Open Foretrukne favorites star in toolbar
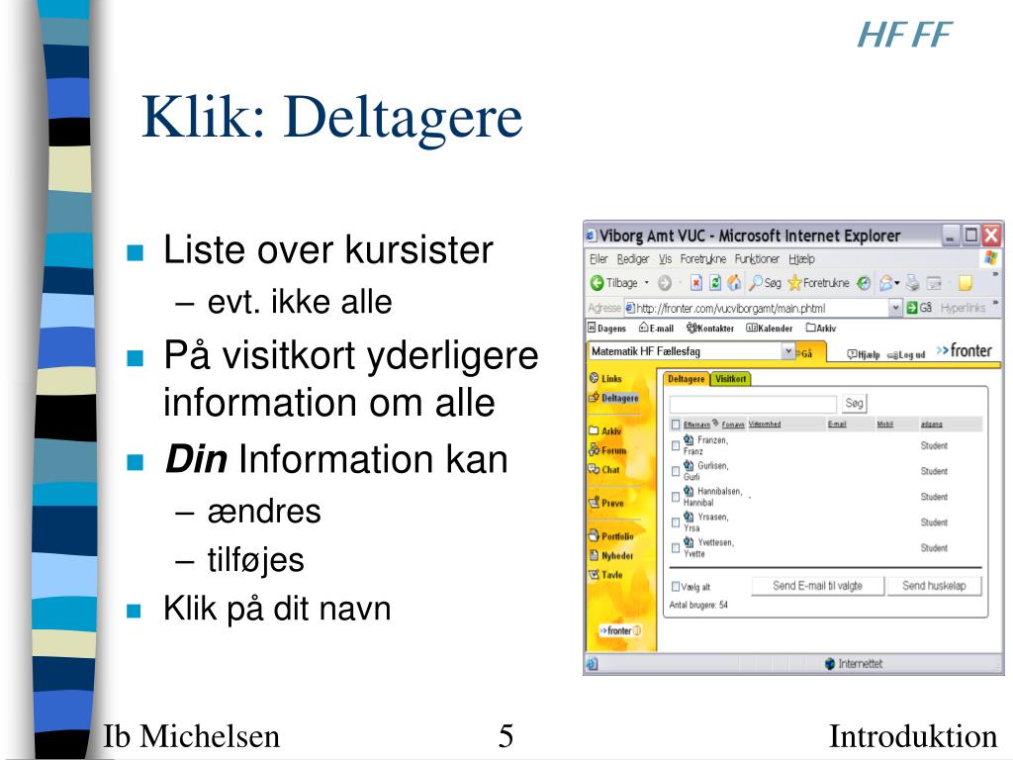The image size is (1013, 760). (x=818, y=283)
